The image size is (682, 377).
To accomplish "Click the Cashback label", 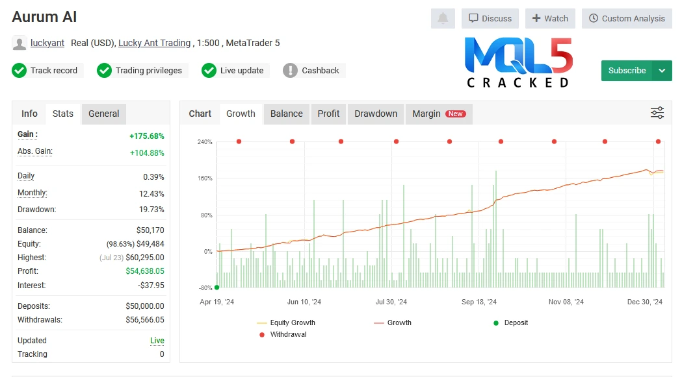I will tap(320, 70).
